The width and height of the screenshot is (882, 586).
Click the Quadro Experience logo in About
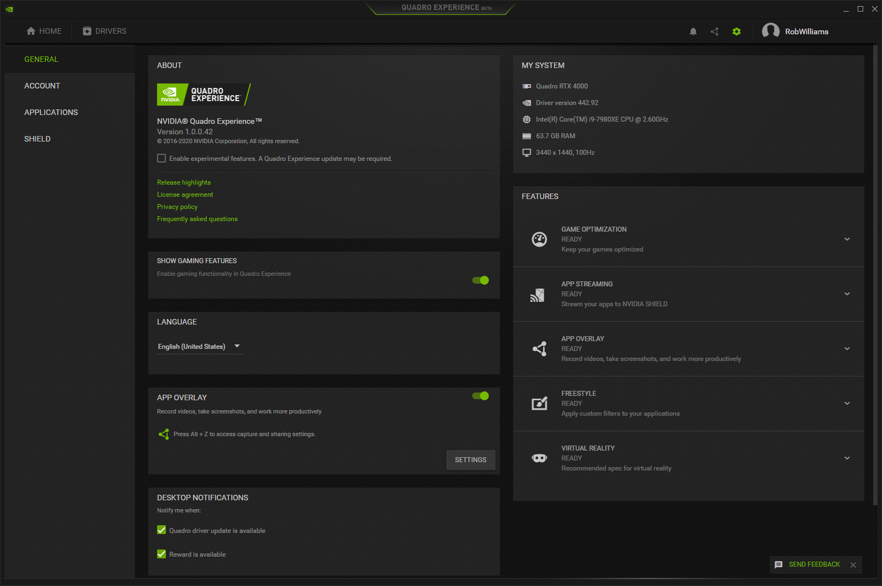click(204, 95)
